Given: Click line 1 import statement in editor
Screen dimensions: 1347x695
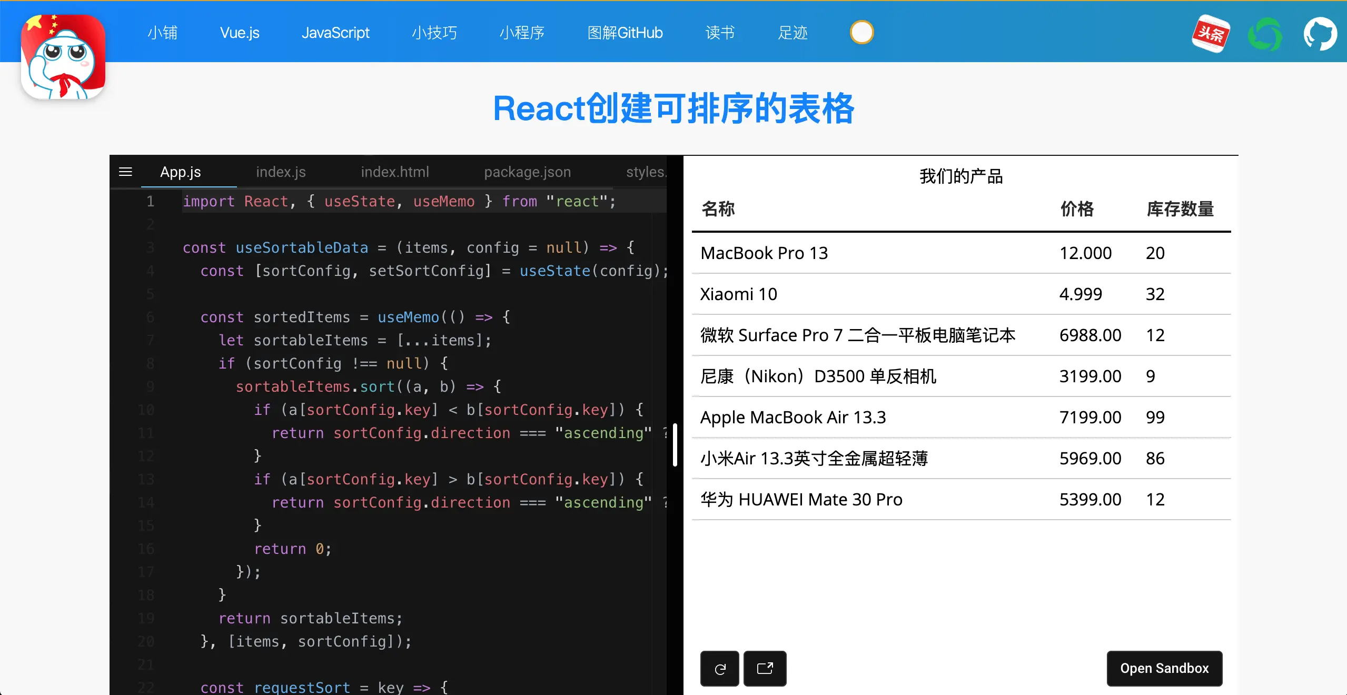Looking at the screenshot, I should coord(399,201).
